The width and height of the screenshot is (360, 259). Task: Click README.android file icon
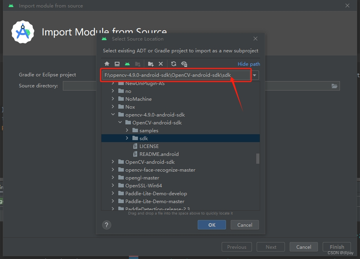(x=135, y=154)
